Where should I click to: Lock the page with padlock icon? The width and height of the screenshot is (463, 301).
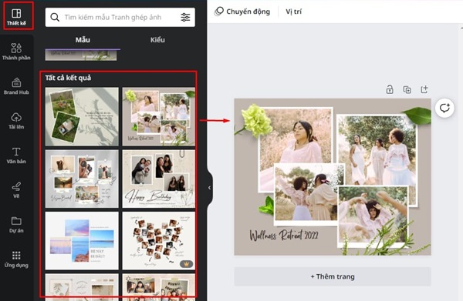pos(390,89)
